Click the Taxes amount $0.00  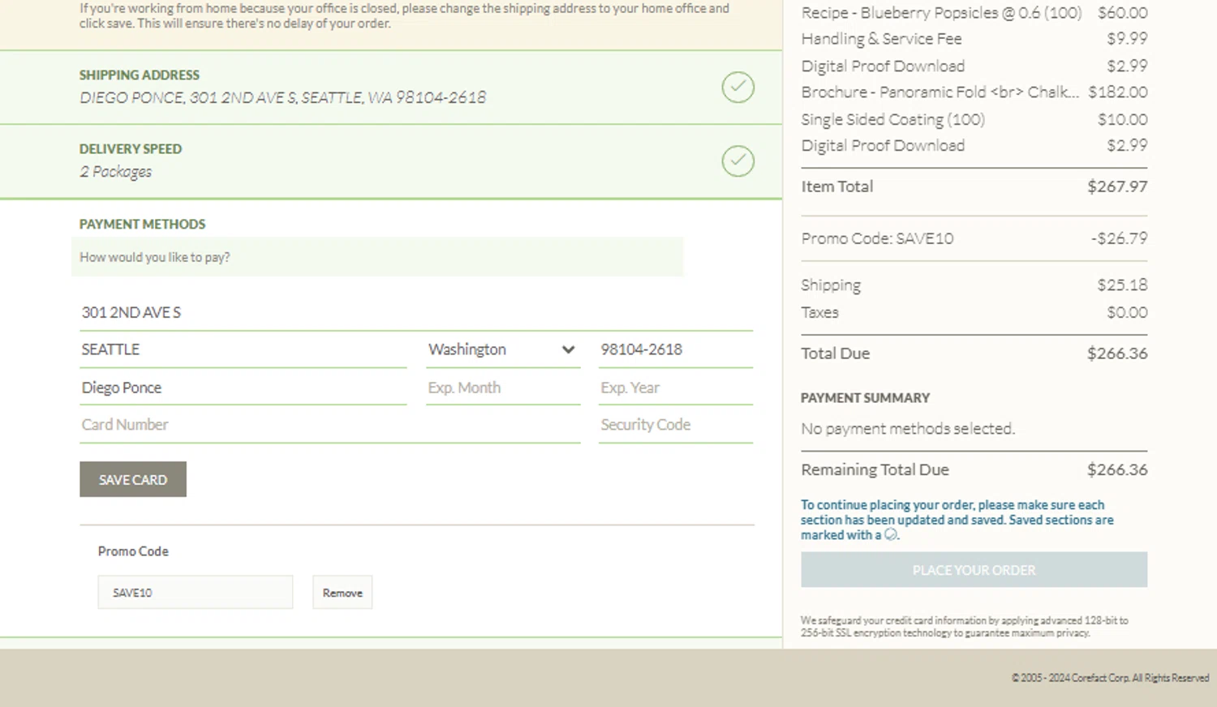pos(1127,312)
